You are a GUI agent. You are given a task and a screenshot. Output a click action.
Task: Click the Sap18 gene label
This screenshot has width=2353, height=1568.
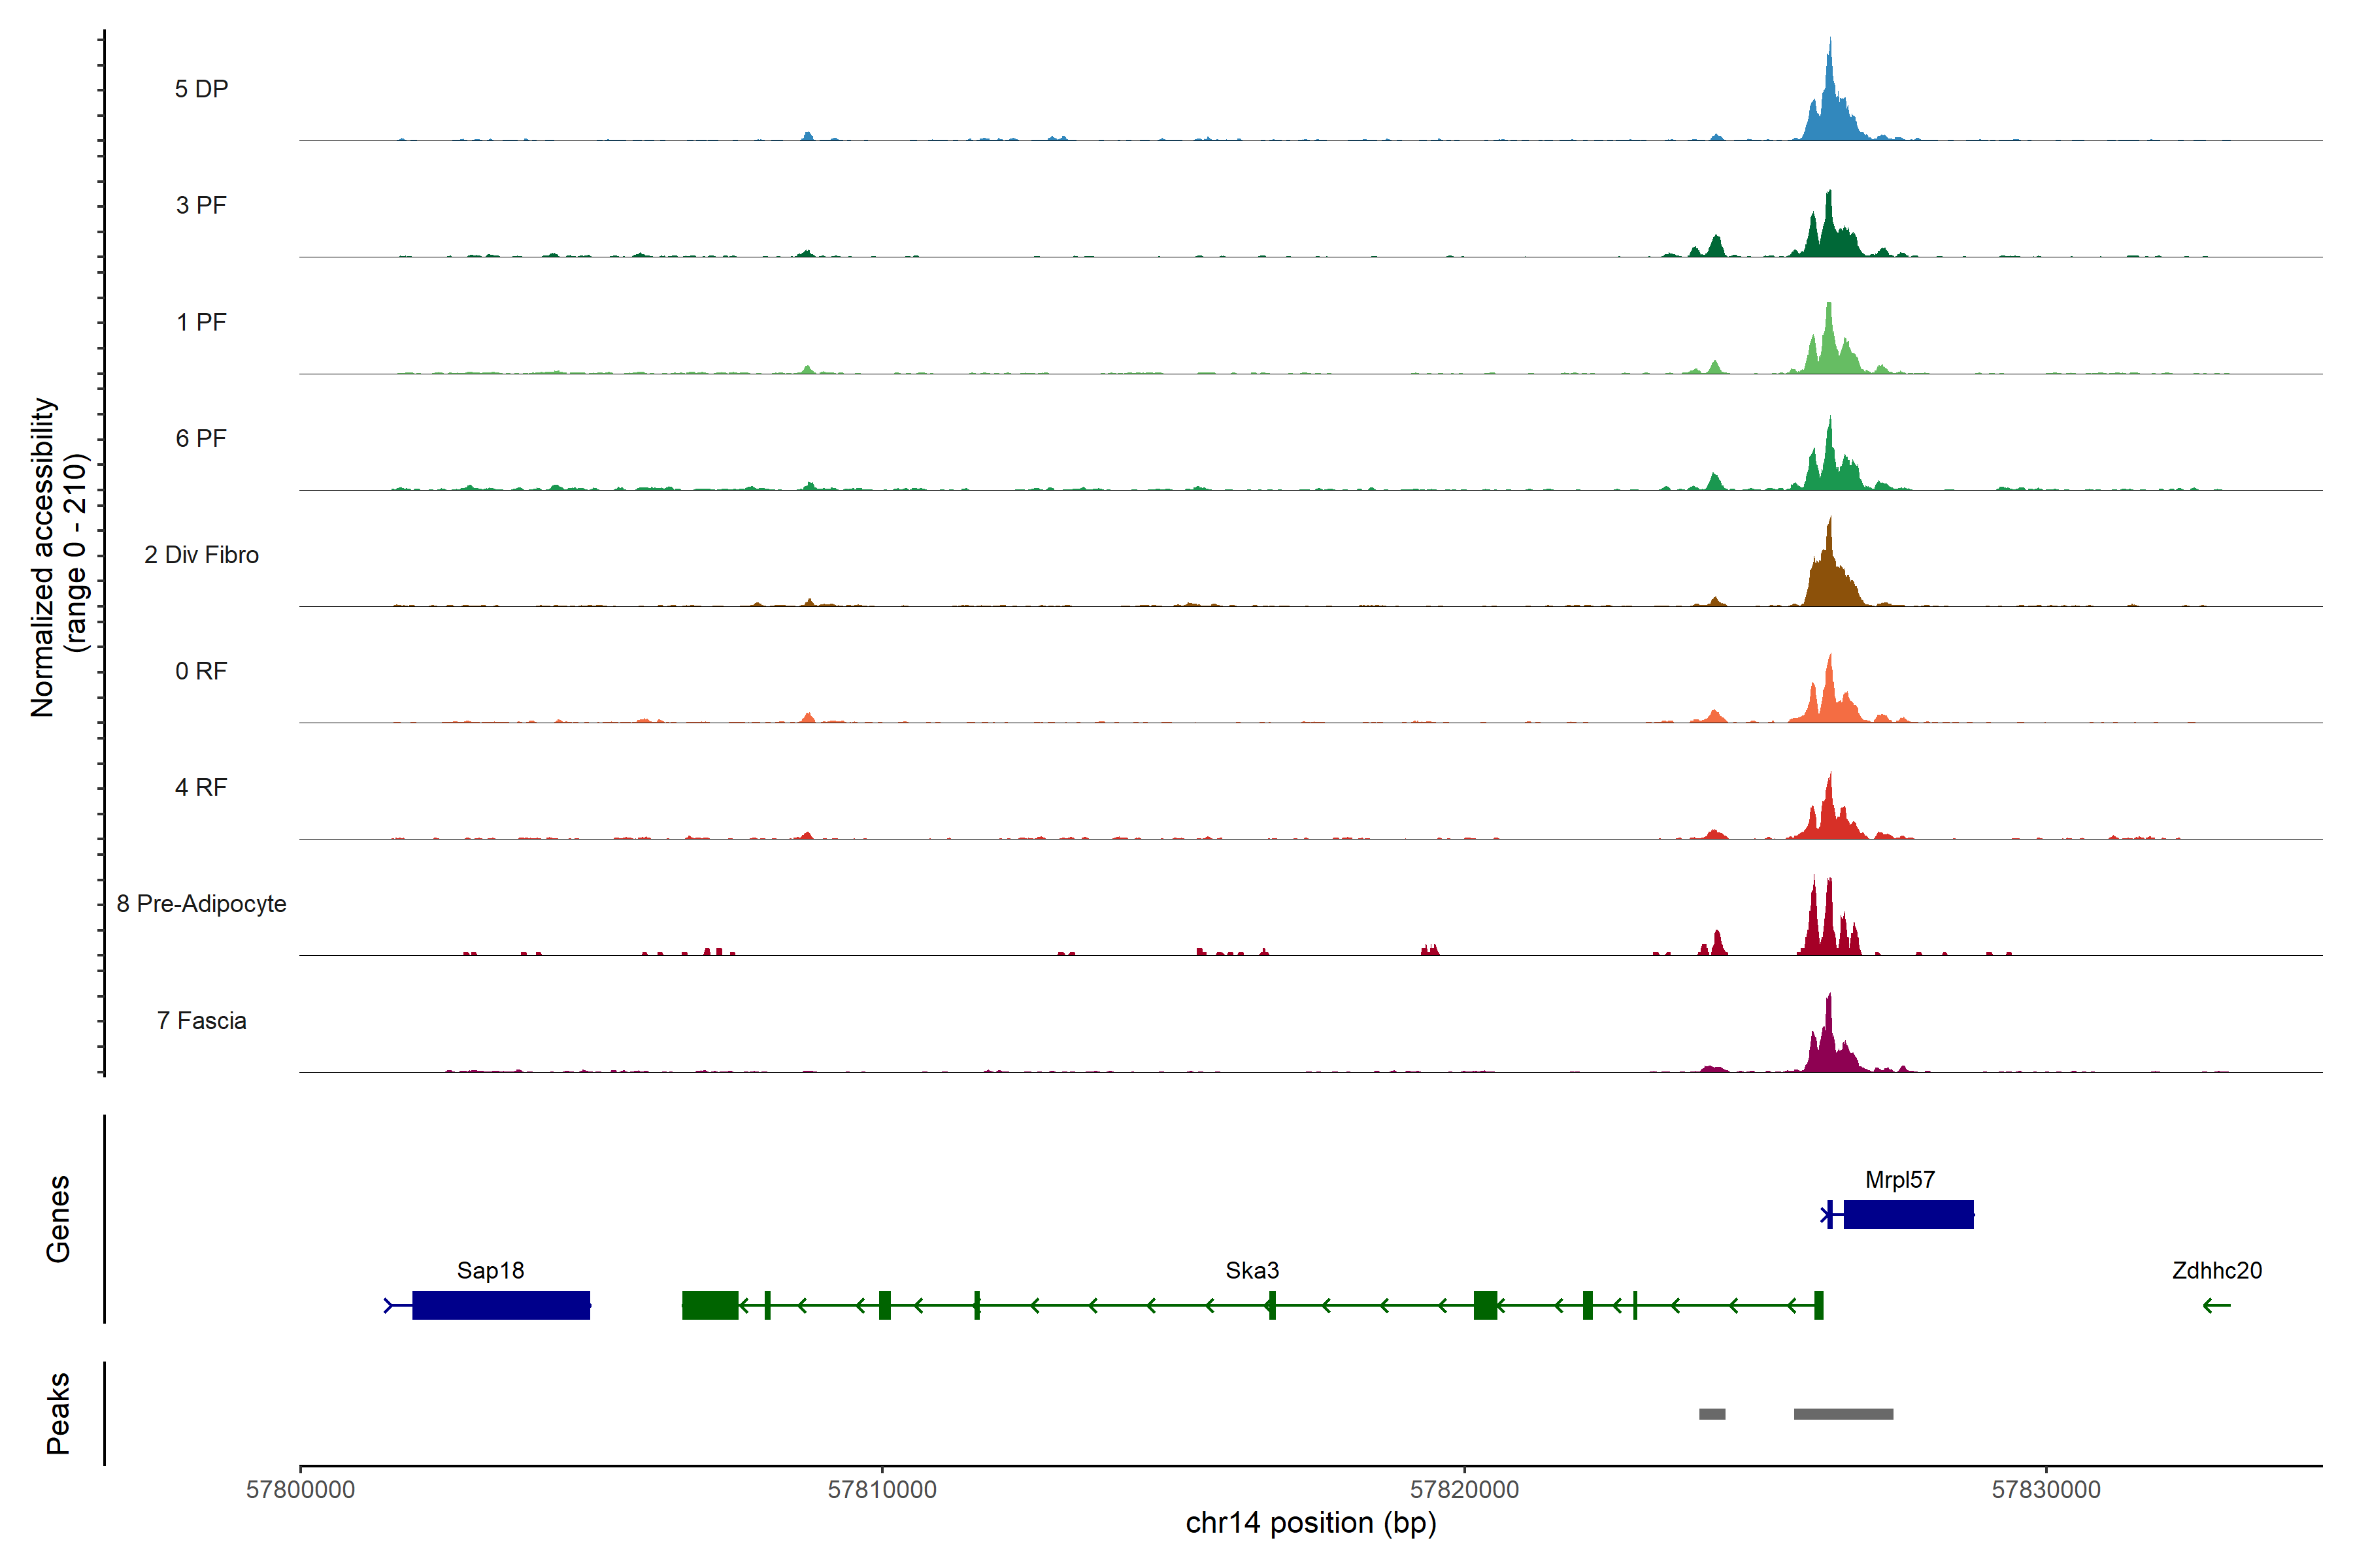(490, 1271)
